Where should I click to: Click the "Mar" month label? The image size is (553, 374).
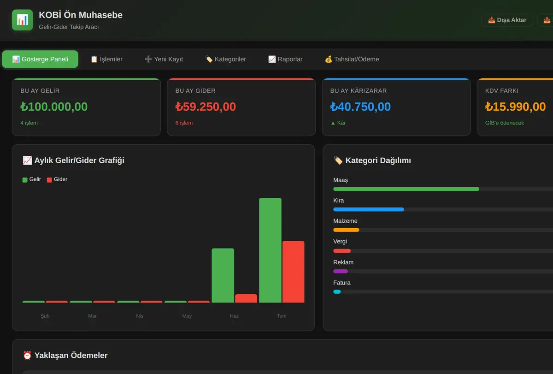pos(92,316)
